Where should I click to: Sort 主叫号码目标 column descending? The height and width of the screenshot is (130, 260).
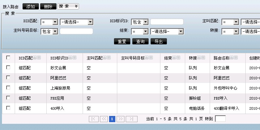point(151,58)
